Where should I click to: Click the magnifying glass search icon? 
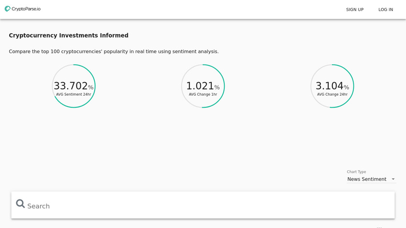20,204
